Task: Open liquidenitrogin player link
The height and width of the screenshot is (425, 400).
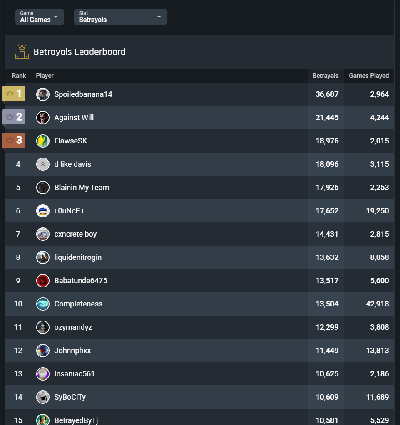Action: pos(78,257)
